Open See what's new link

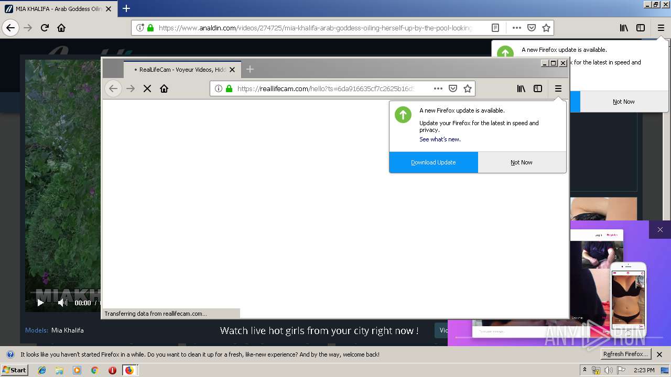point(440,139)
